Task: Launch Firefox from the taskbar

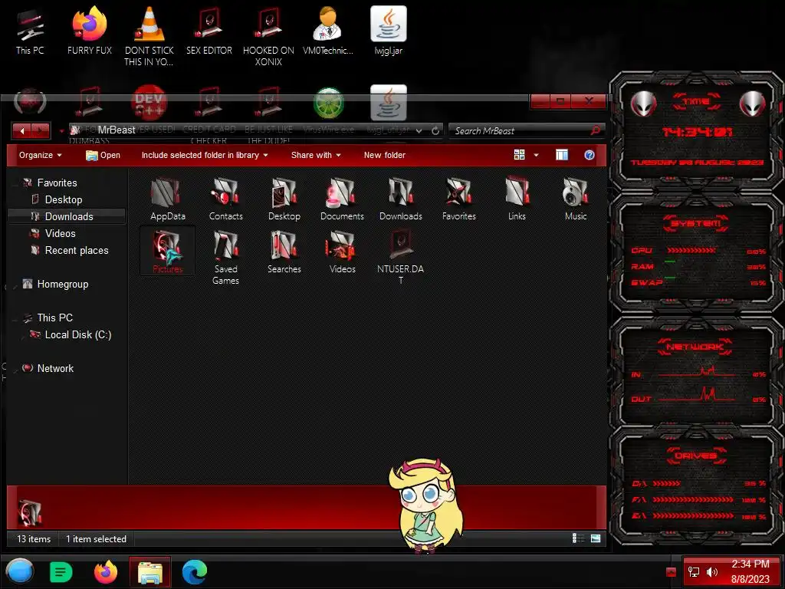Action: pos(106,572)
